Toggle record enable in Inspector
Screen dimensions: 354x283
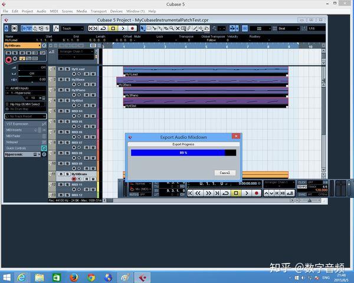tap(9, 60)
